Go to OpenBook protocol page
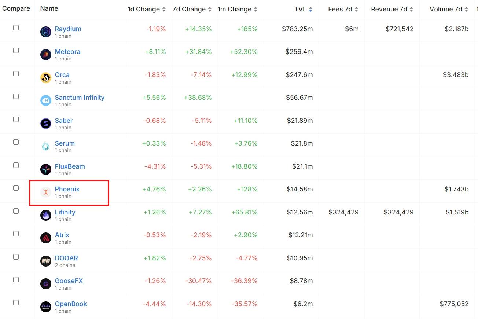 pyautogui.click(x=71, y=304)
